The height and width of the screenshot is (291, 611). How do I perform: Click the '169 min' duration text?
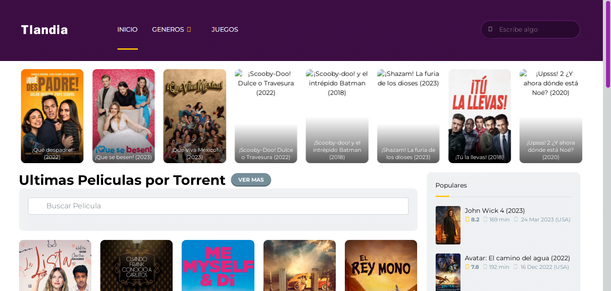pos(499,220)
